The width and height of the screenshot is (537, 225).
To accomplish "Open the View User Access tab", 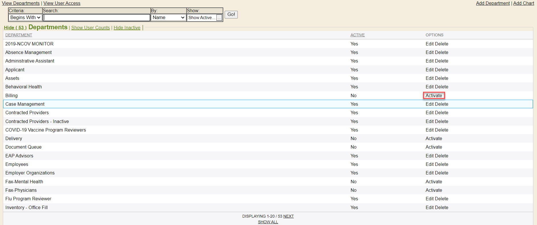I will pyautogui.click(x=62, y=3).
